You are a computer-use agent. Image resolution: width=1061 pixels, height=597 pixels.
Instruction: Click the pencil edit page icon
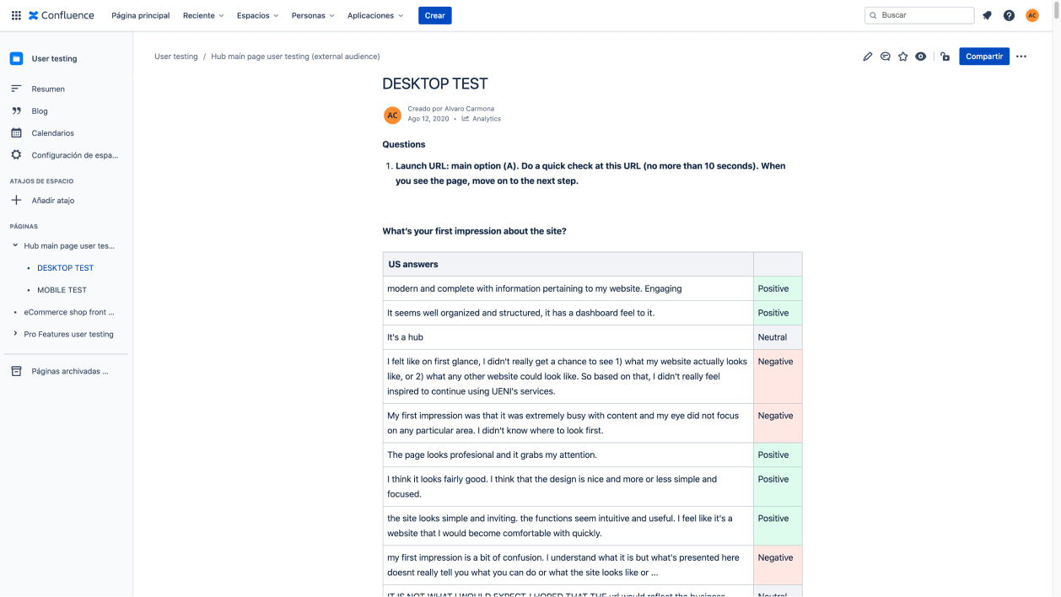click(868, 56)
